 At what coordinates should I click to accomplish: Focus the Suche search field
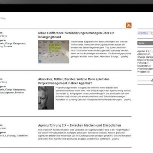click(145, 43)
